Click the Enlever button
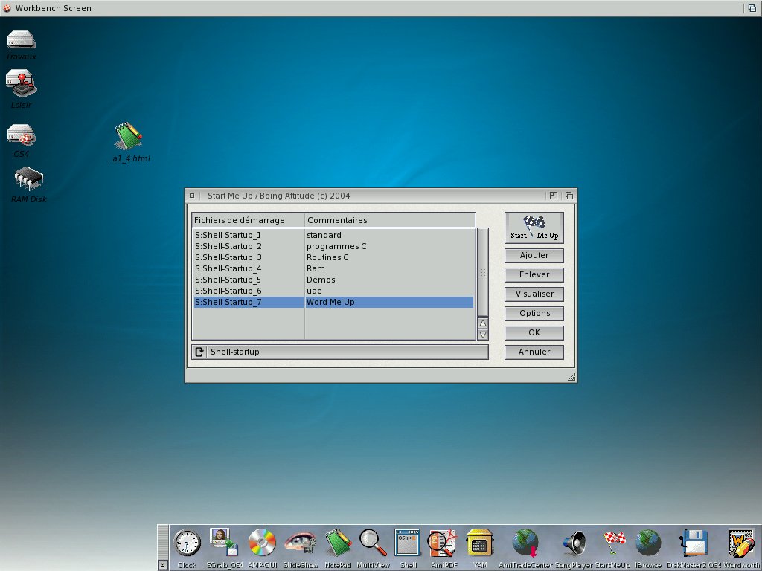The image size is (762, 571). click(x=534, y=275)
